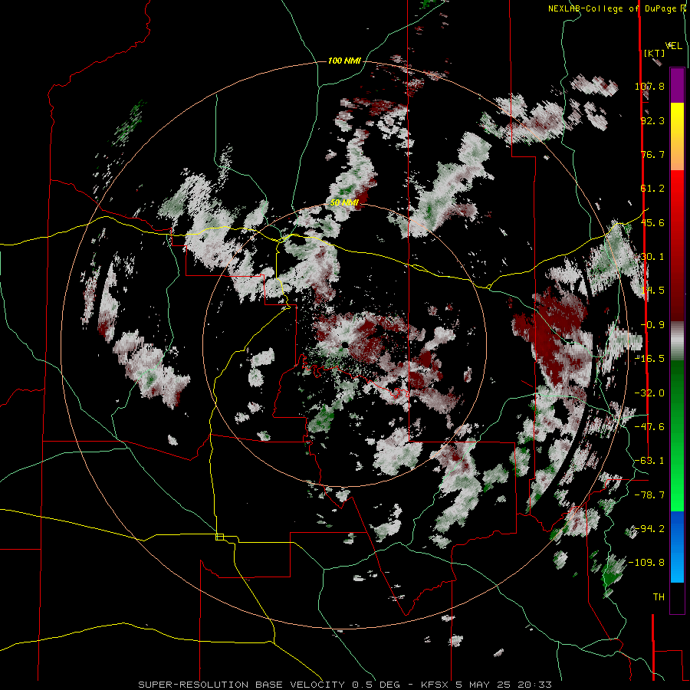Click the -16.5 velocity scale value

coord(649,359)
